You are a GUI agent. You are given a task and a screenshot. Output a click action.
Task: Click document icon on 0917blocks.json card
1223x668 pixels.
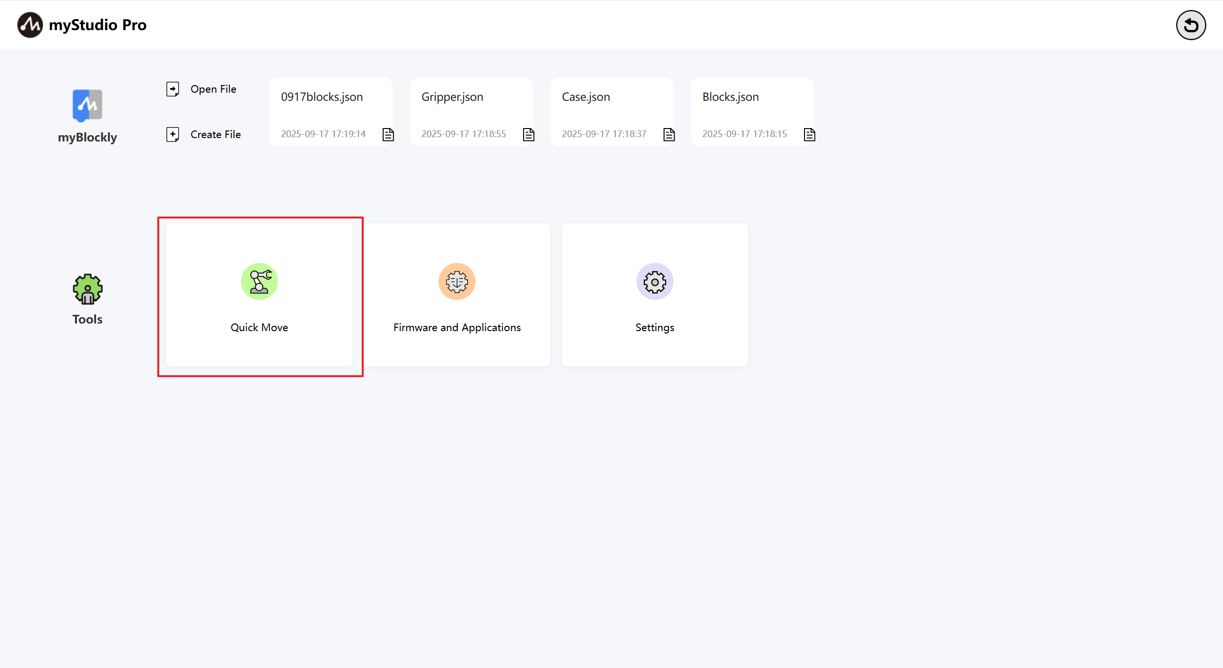(388, 135)
